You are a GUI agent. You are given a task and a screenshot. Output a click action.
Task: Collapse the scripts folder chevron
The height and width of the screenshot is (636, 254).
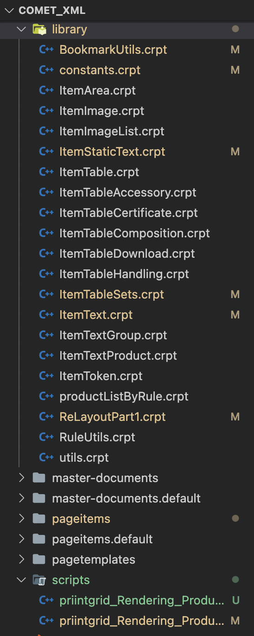pos(21,580)
